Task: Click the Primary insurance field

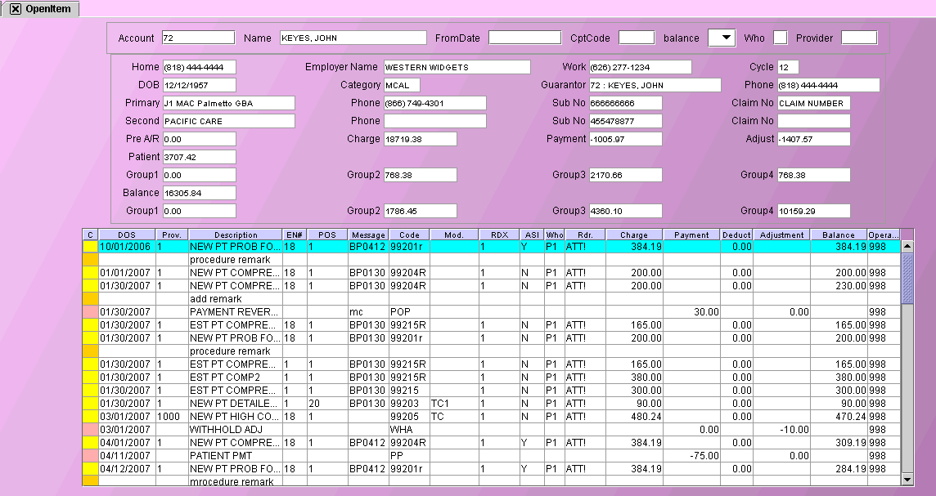Action: coord(228,103)
